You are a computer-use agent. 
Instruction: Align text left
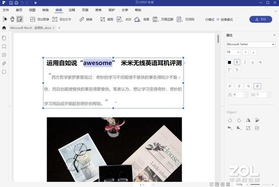pos(230,86)
